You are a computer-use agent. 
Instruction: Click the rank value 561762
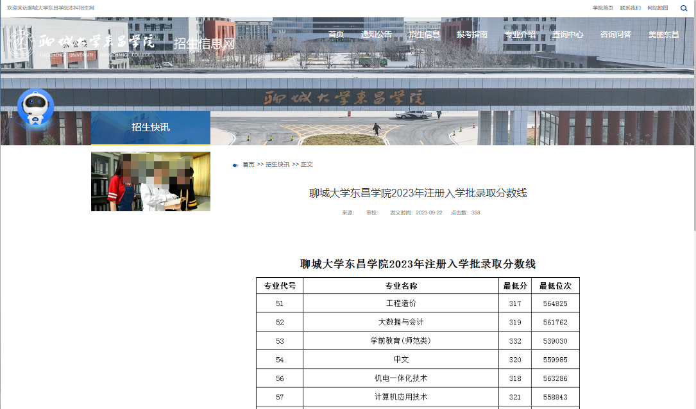coord(556,322)
